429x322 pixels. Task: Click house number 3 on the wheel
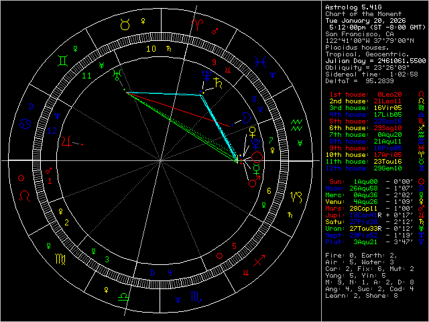click(107, 259)
